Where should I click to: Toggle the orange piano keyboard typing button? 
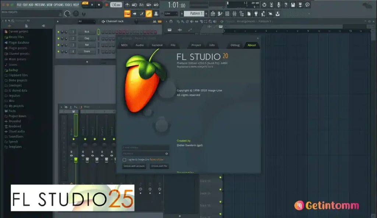[127, 14]
